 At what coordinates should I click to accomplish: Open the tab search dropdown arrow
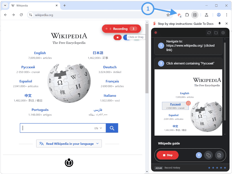point(5,6)
